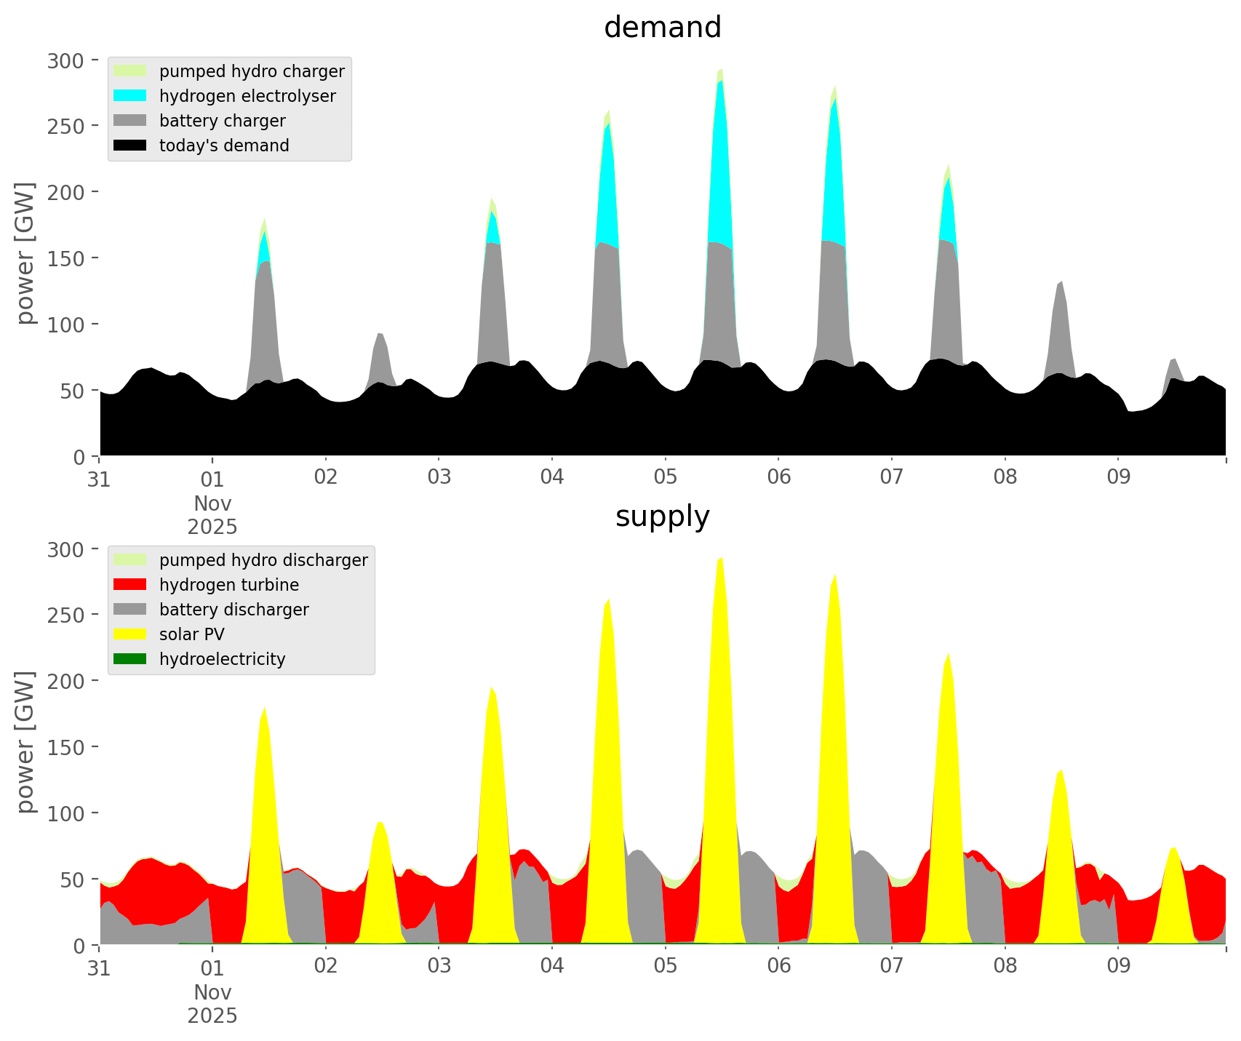Click the supply chart's power [GW] axis label
The width and height of the screenshot is (1241, 1041).
pyautogui.click(x=25, y=742)
